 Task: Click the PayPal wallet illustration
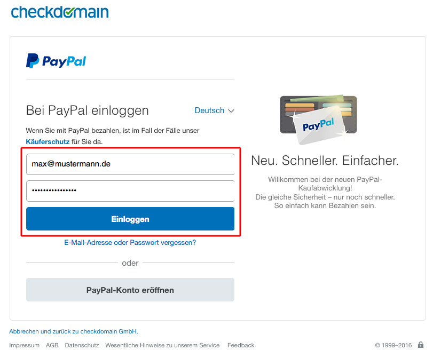click(318, 120)
